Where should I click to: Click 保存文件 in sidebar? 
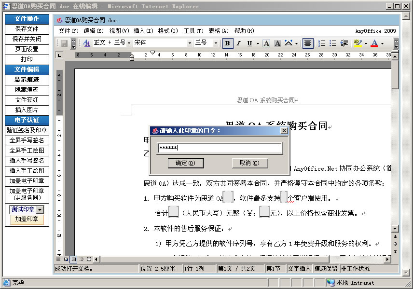point(27,29)
